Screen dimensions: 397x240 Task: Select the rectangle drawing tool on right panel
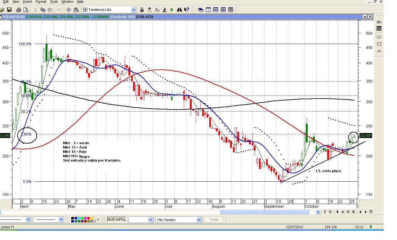379,44
